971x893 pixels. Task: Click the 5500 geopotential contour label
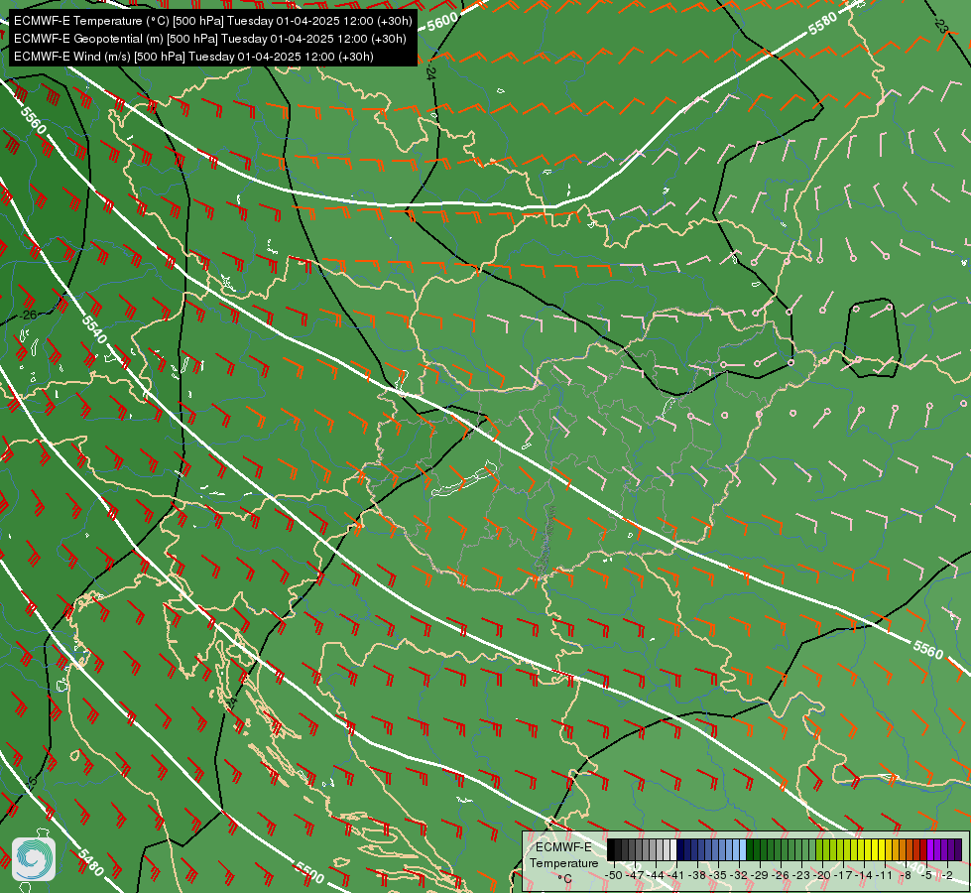[x=309, y=872]
